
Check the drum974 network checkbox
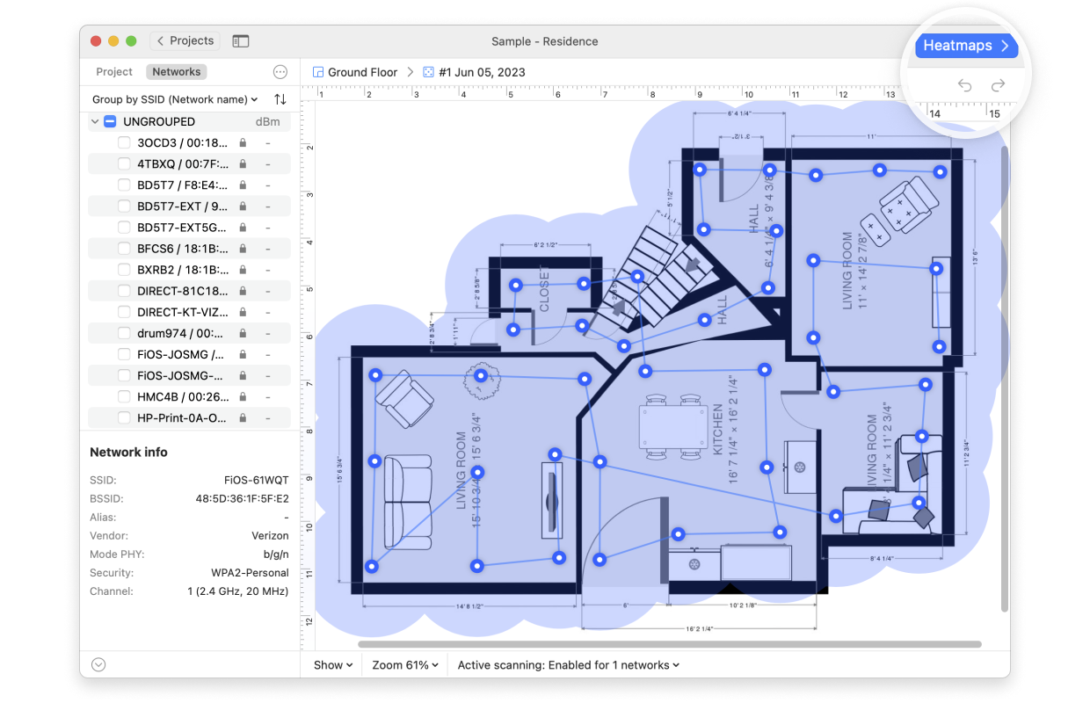(x=125, y=333)
